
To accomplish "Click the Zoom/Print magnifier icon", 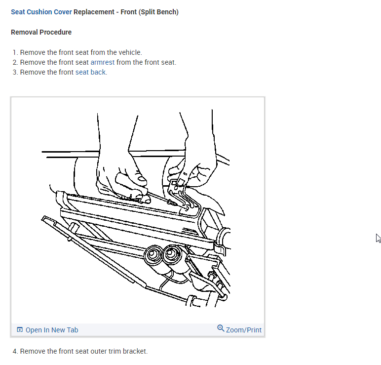I will point(221,328).
